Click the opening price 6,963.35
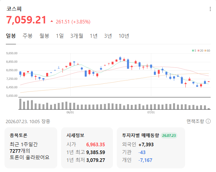Viewport: 216px width, 172px height. pos(95,145)
